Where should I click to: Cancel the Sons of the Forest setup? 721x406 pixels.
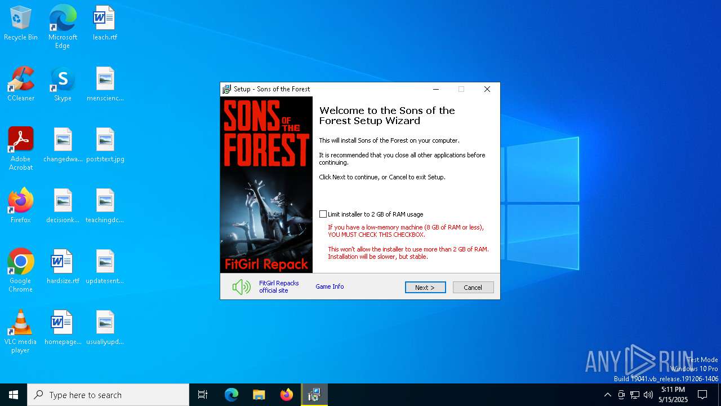(x=473, y=288)
